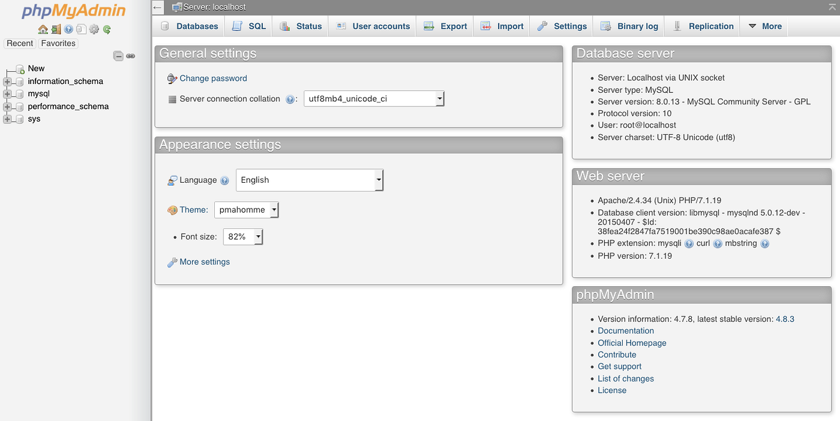
Task: Open phpMyAdmin documentation help icon in sidebar
Action: (68, 29)
